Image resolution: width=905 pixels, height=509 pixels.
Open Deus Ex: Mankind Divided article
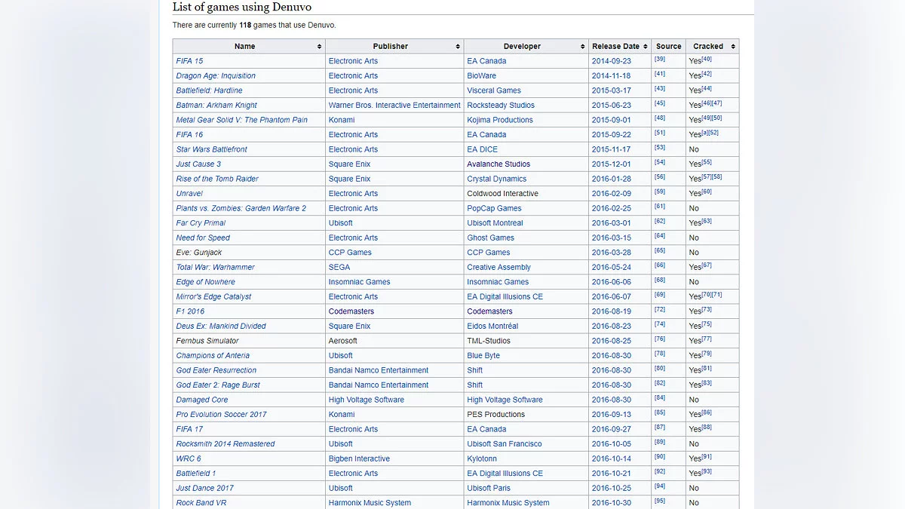point(221,327)
